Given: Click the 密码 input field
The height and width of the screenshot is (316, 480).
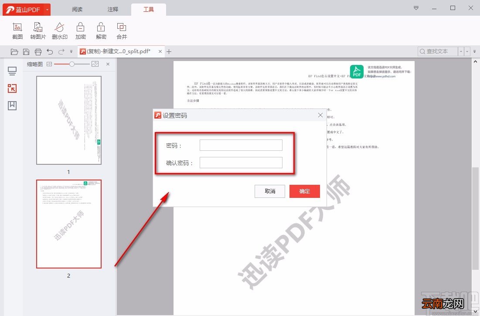Looking at the screenshot, I should click(x=241, y=145).
